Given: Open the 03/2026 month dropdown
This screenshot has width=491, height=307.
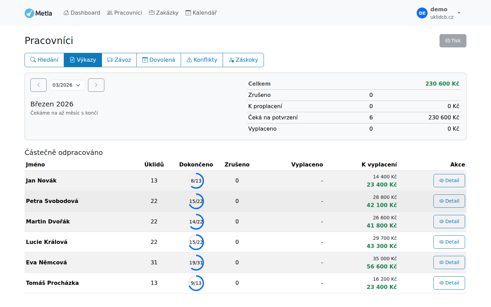Looking at the screenshot, I should click(x=67, y=85).
